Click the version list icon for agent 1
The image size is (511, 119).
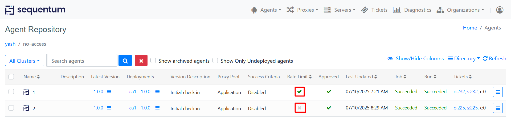[109, 92]
